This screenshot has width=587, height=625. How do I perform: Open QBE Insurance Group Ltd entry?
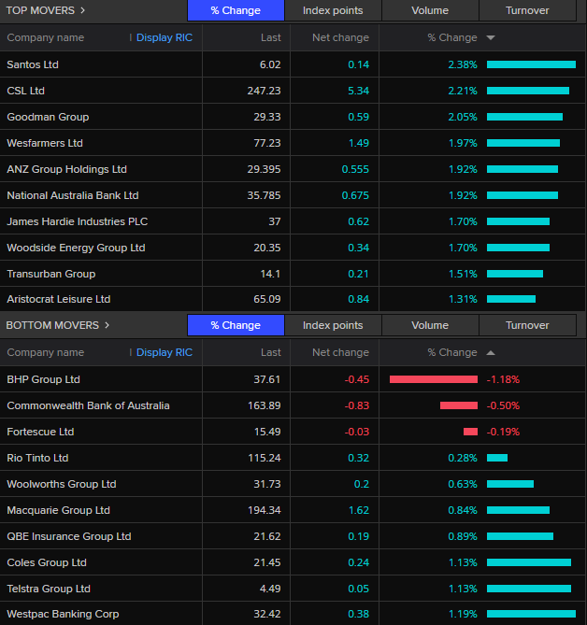coord(69,536)
